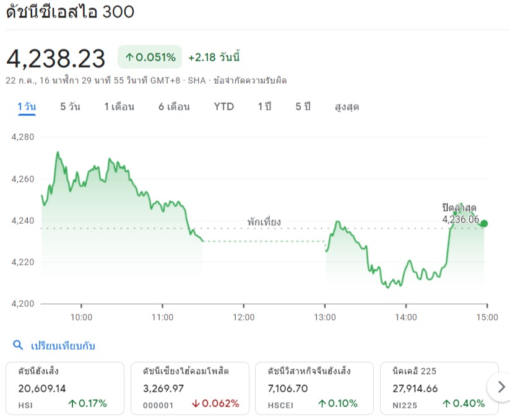Switch to the 1 เดือน range
Screen dimensions: 510x419
tap(119, 107)
